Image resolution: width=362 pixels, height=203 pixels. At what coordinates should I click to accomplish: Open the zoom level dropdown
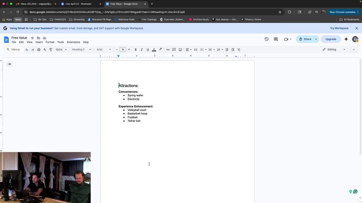coord(61,50)
